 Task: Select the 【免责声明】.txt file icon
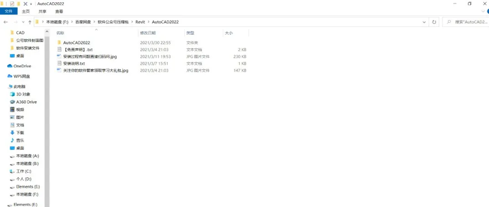click(59, 50)
